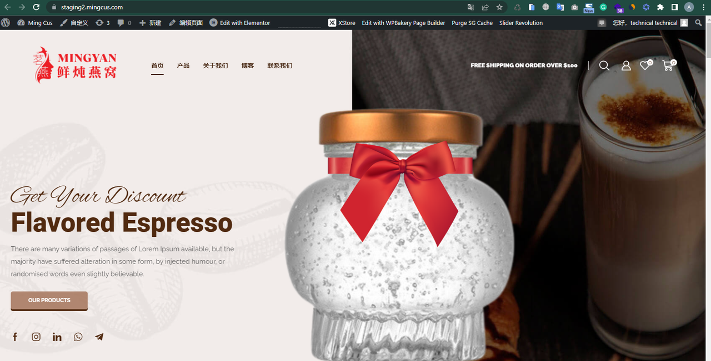Open the Chrome profile avatar A
Screen dimensions: 711x361
click(x=689, y=7)
